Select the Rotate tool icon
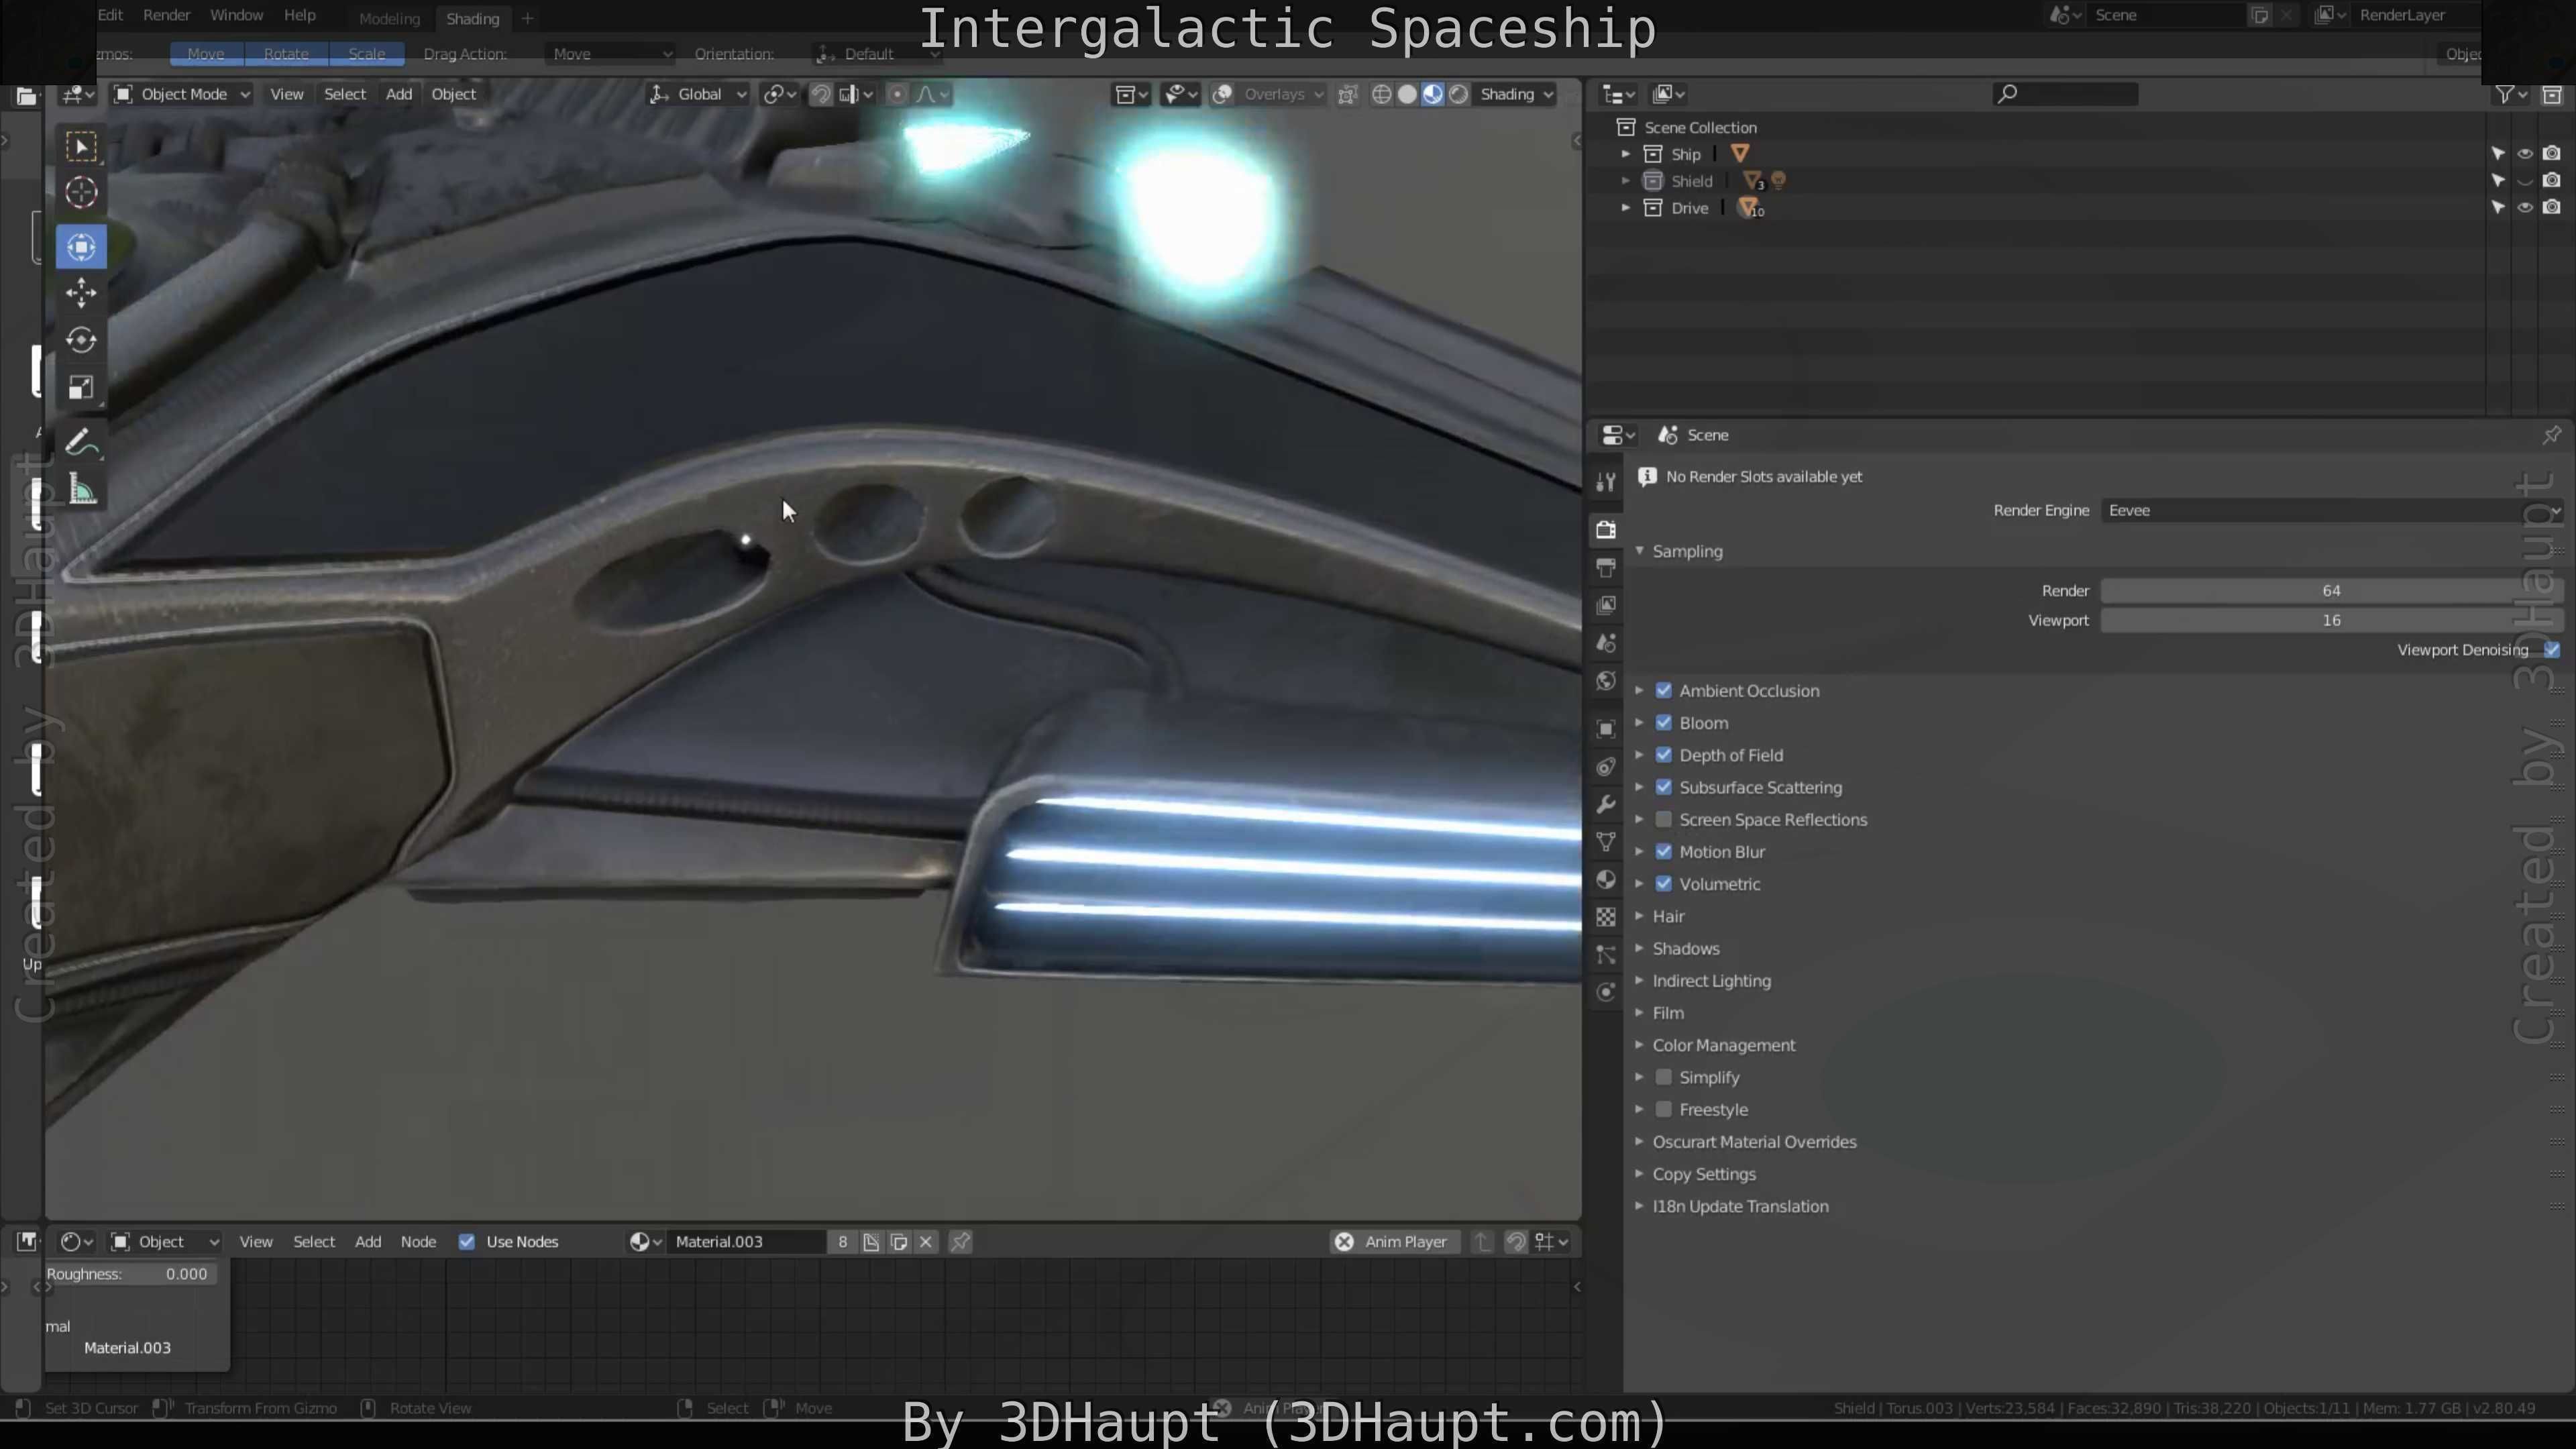 tap(81, 340)
